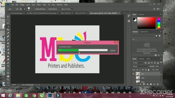The height and width of the screenshot is (98, 175).
Task: Select the Horizontal Type tool
Action: [x=8, y=66]
